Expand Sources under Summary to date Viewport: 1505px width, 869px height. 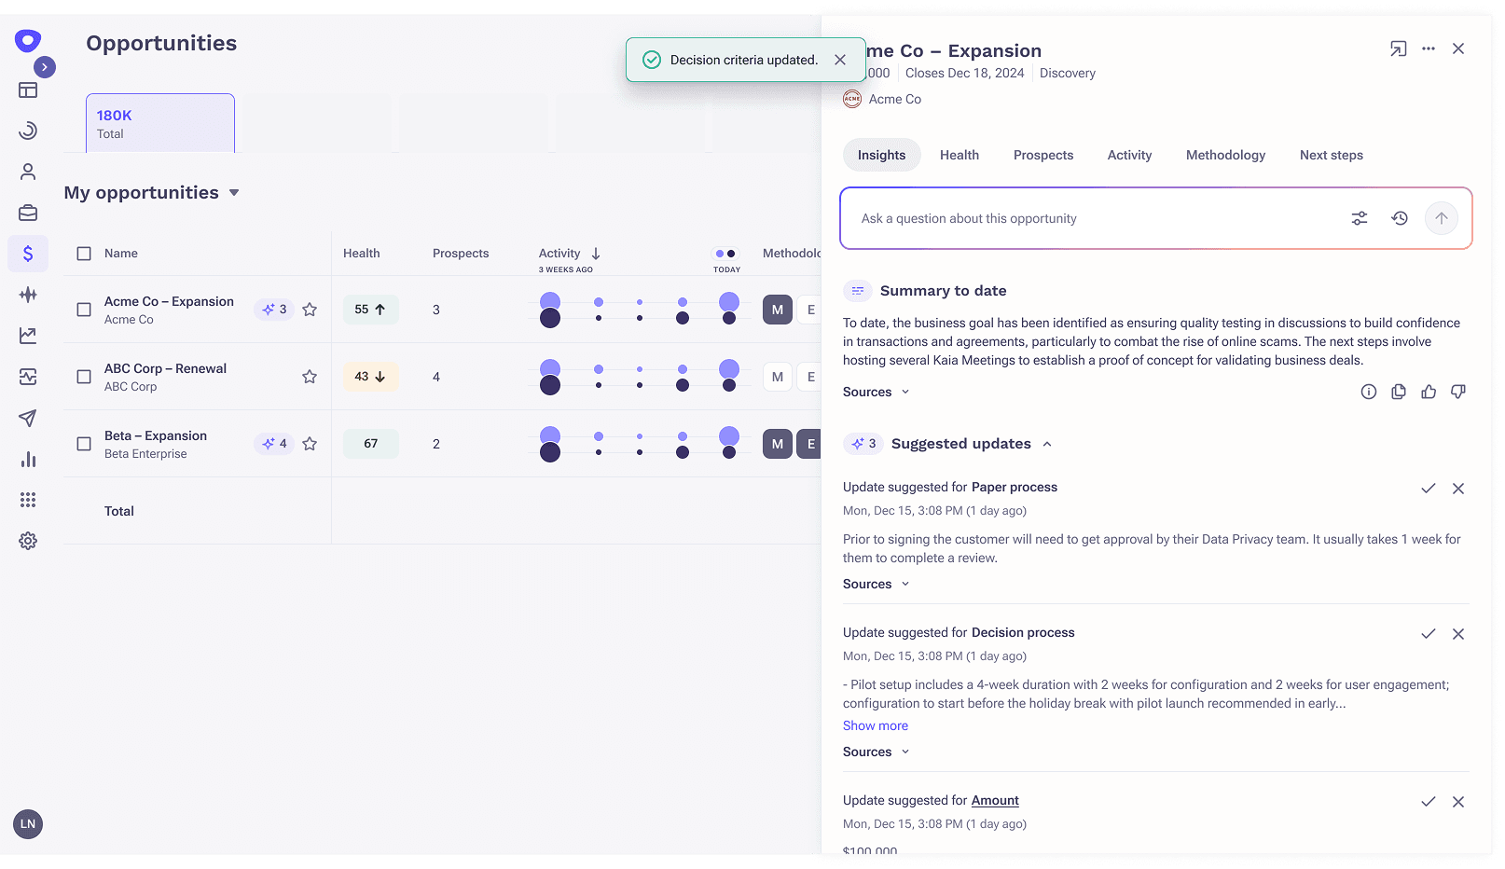click(x=876, y=393)
